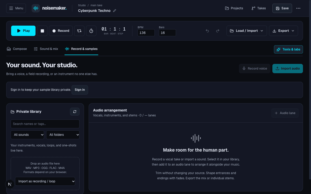
Task: Open the Takes branch view
Action: click(x=259, y=8)
